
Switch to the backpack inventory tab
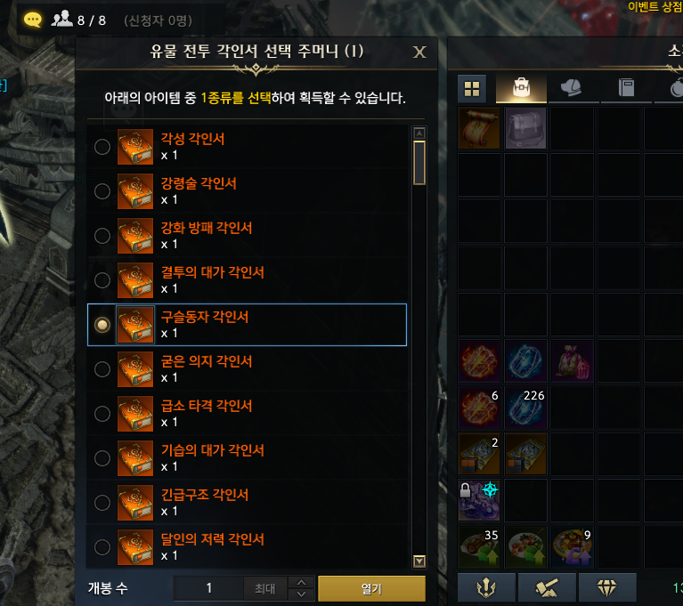(x=521, y=88)
